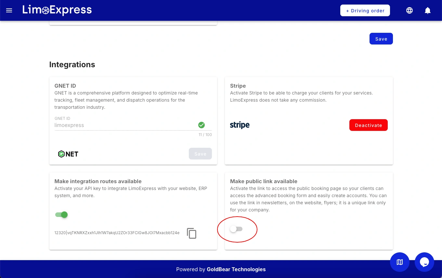Viewport: 442px width, 278px height.
Task: Click the API key text string
Action: [117, 233]
